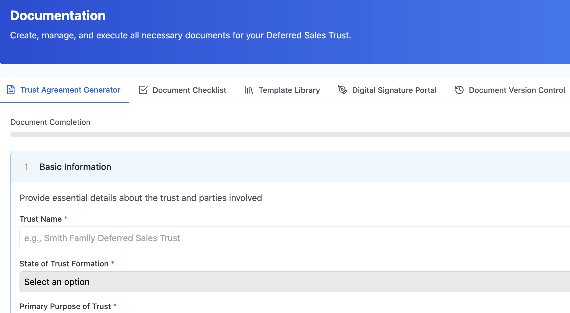Click the Document Version Control history icon
Viewport: 570px width, 313px height.
(x=459, y=90)
